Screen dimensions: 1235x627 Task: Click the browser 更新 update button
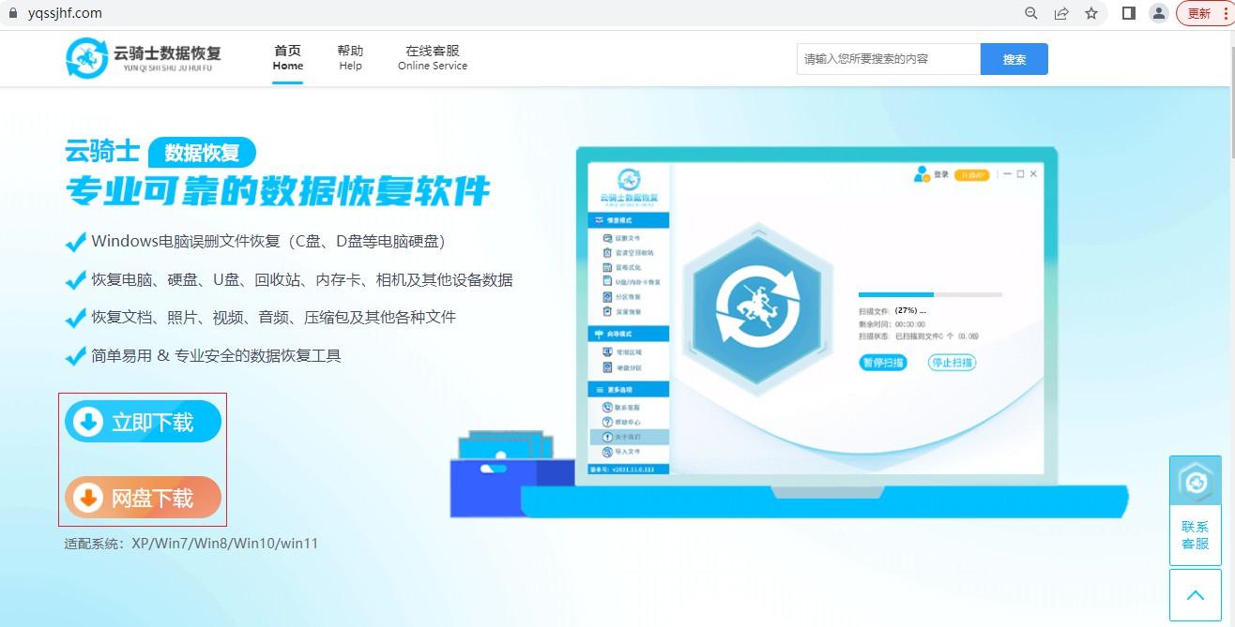click(x=1203, y=13)
